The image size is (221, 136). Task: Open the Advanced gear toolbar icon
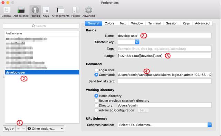pos(88,12)
